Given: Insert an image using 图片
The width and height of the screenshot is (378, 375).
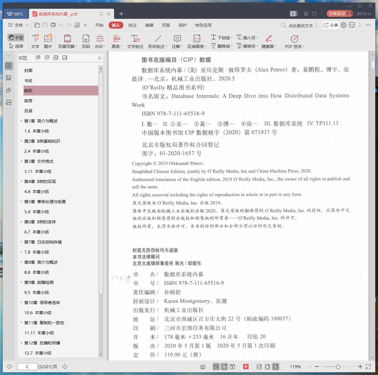Looking at the screenshot, I should (48, 41).
